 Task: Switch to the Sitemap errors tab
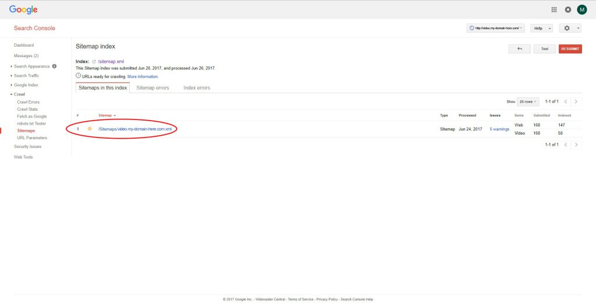coord(152,87)
